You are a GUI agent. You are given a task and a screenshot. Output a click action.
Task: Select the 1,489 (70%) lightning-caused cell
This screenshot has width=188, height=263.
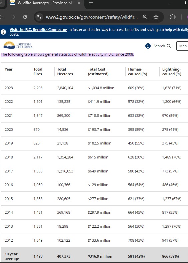coord(172,157)
